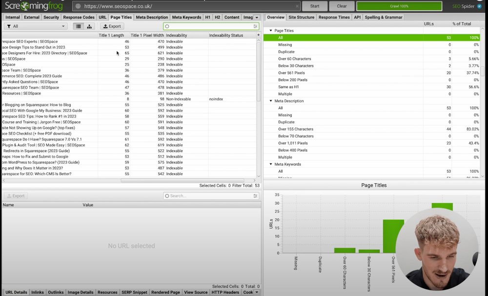The image size is (488, 296).
Task: Open the Content tab
Action: pos(232,18)
